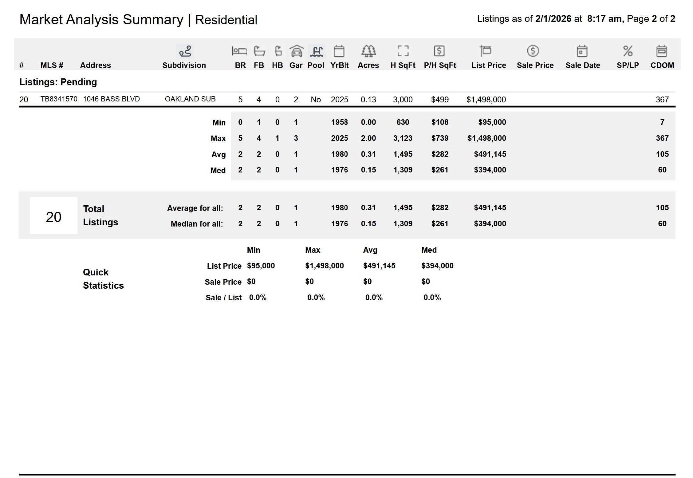Click the CDOM calendar icon

[661, 51]
